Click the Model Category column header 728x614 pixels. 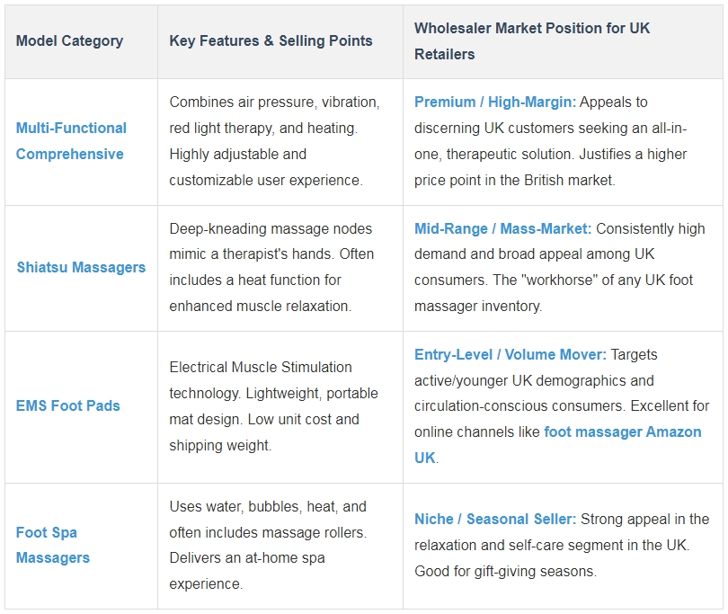click(x=69, y=40)
